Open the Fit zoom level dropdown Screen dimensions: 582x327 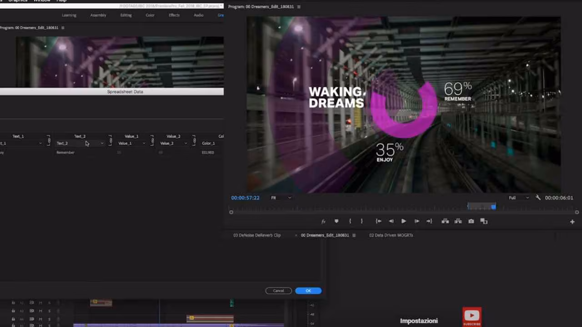tap(281, 198)
